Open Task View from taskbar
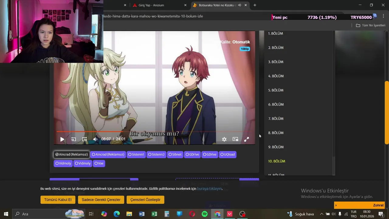The width and height of the screenshot is (389, 219). (x=91, y=214)
